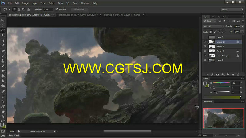
Task: Click the Hue slider in Color panel
Action: click(221, 82)
